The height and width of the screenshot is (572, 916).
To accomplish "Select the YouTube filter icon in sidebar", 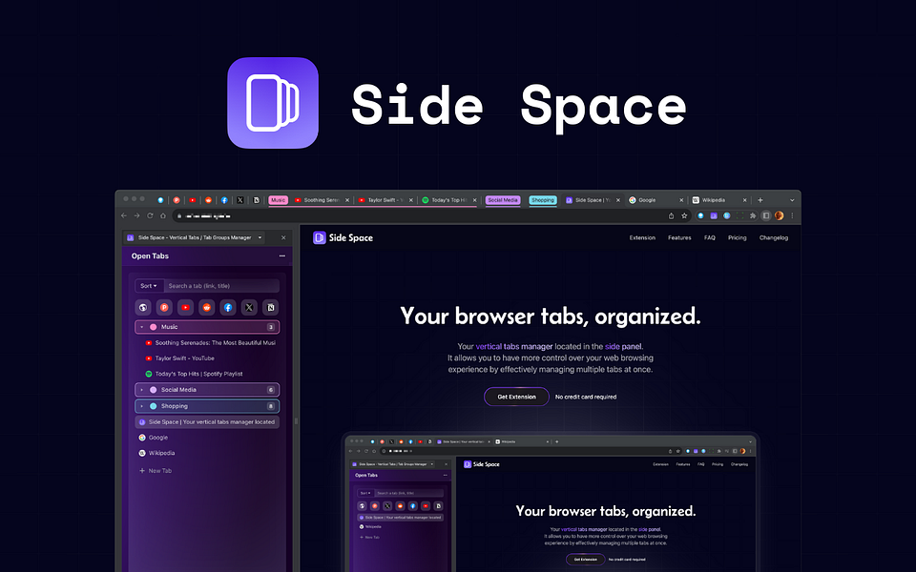I will click(x=186, y=307).
